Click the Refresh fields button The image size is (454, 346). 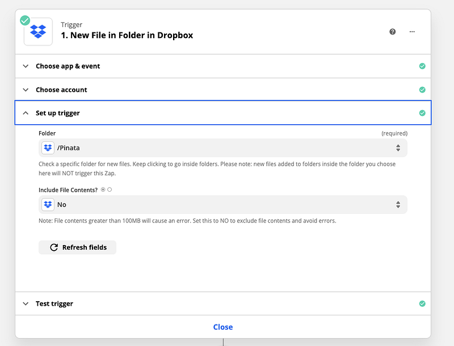[x=77, y=247]
